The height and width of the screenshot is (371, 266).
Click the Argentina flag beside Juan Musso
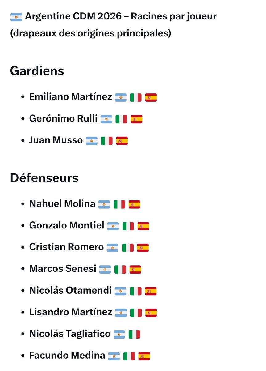coord(92,141)
